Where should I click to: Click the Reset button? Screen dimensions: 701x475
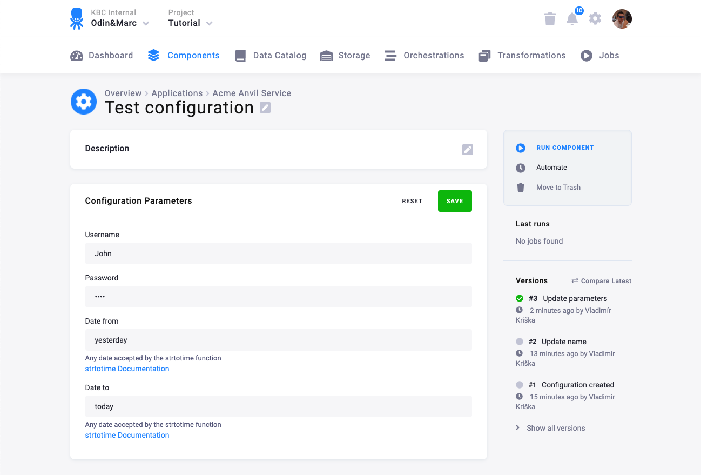point(412,201)
